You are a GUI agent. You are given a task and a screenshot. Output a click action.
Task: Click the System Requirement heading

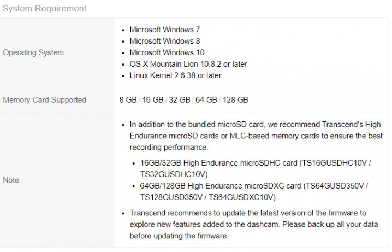[45, 9]
